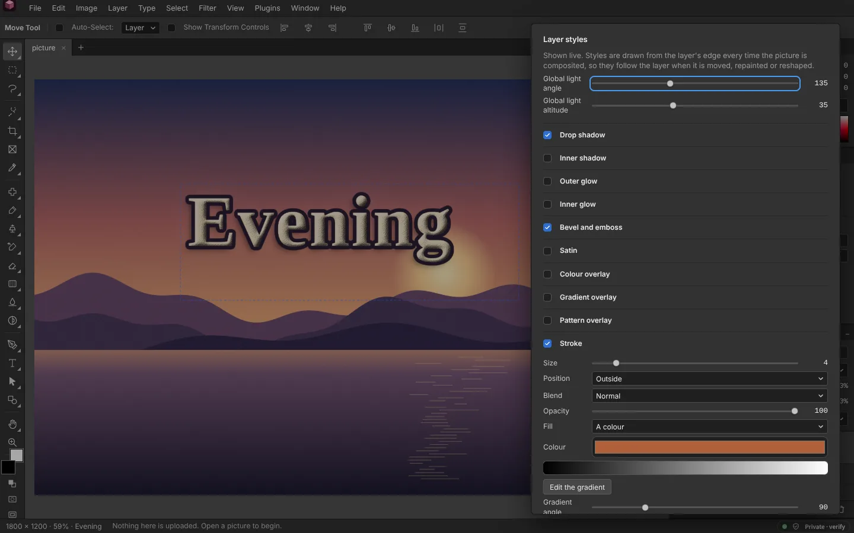The height and width of the screenshot is (533, 854).
Task: Click the align bottom edges icon
Action: coord(415,28)
